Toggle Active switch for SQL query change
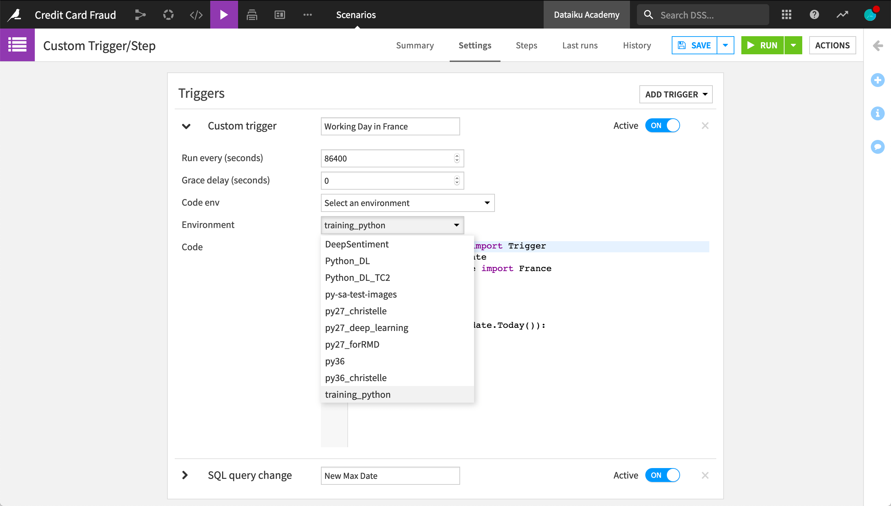Screen dimensions: 891x506 coord(663,475)
